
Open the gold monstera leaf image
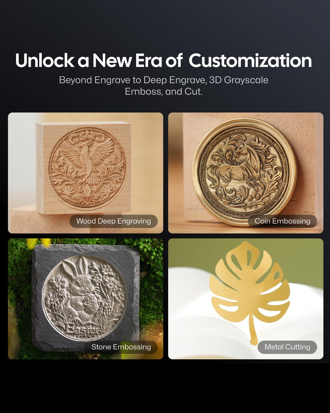click(x=246, y=299)
